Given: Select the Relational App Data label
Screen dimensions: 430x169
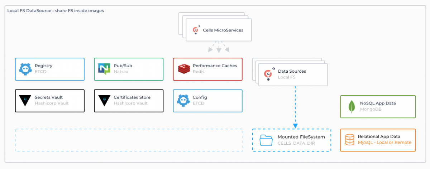Looking at the screenshot, I should point(379,136).
